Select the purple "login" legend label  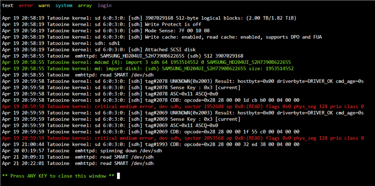point(105,6)
